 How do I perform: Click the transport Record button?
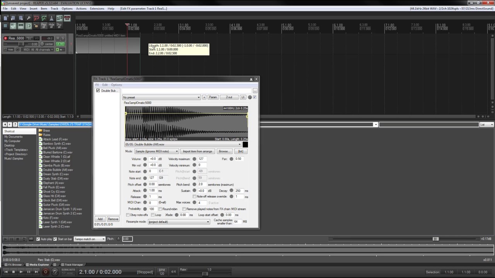46,272
